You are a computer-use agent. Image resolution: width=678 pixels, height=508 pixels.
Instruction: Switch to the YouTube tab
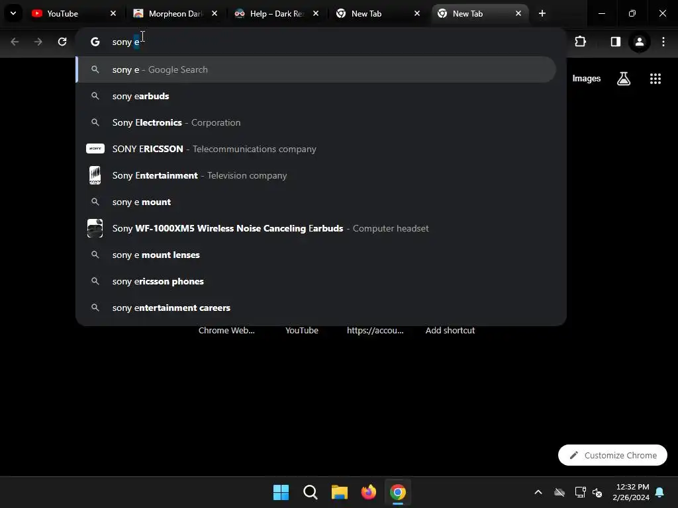click(73, 13)
